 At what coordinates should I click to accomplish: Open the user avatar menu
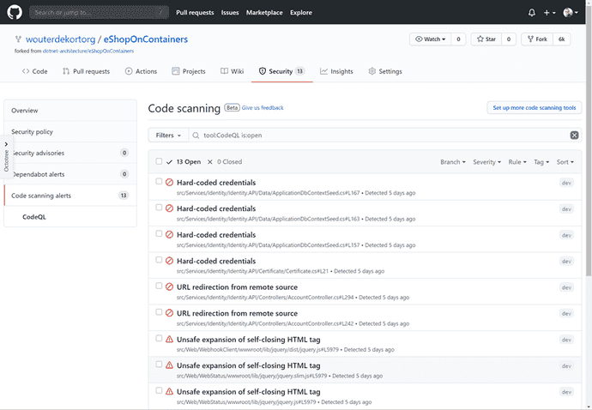point(571,13)
